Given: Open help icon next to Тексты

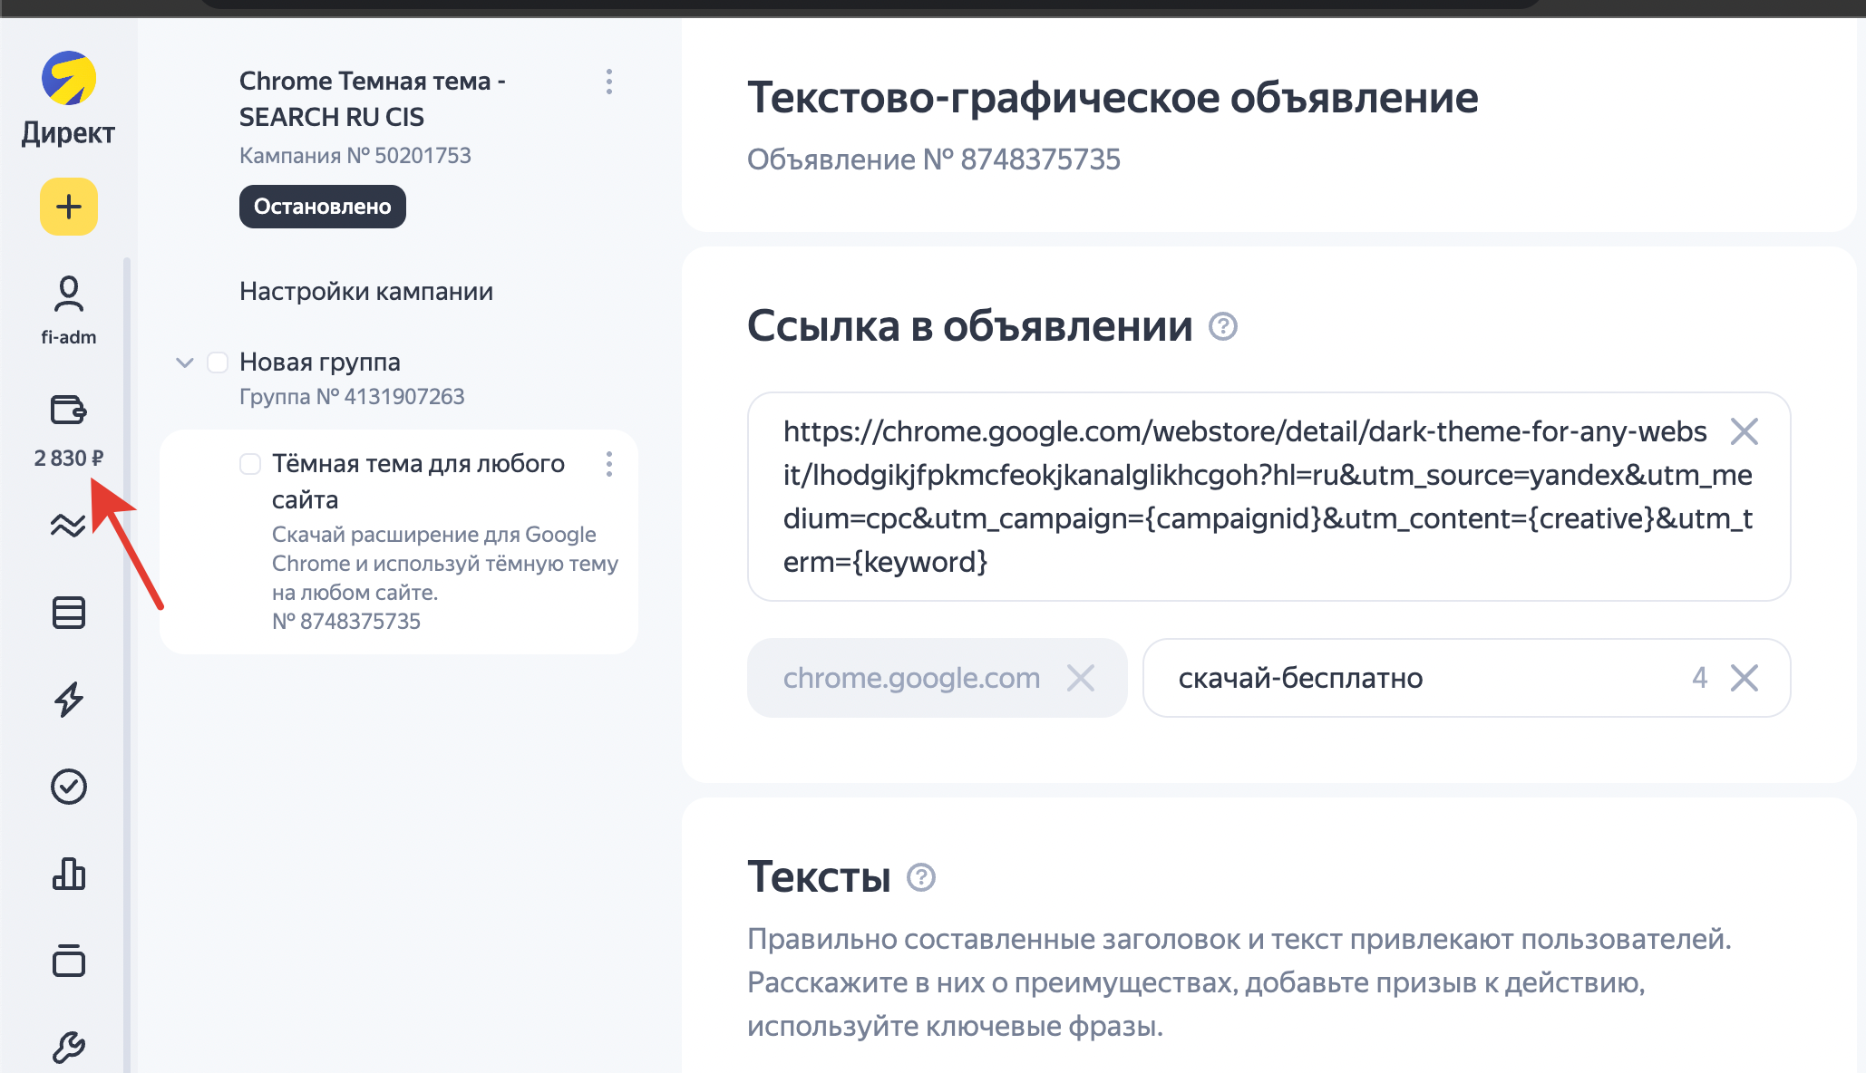Looking at the screenshot, I should click(921, 877).
